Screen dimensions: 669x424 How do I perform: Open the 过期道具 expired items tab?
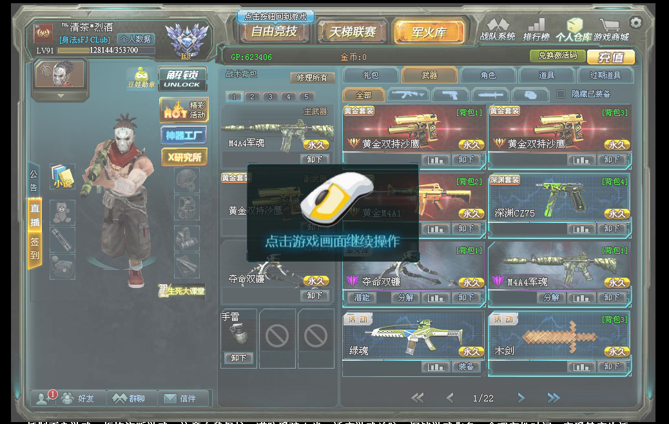coord(605,75)
